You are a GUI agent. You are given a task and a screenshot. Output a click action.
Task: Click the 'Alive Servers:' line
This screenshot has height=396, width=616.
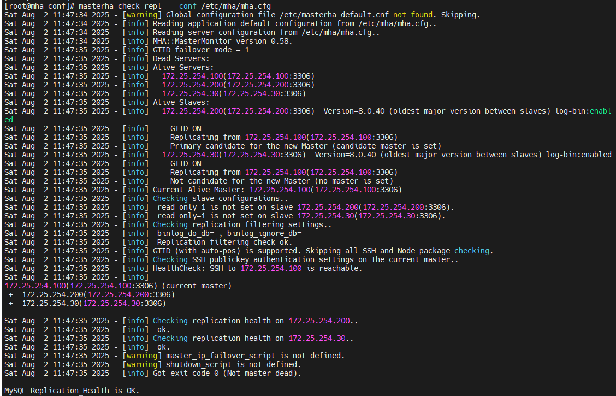183,67
